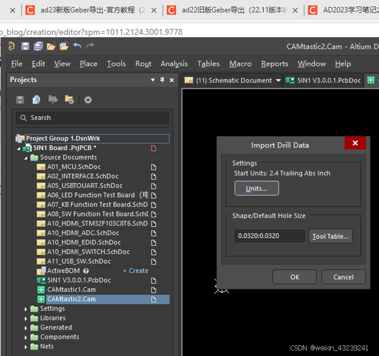Open the Help menu
Image resolution: width=379 pixels, height=356 pixels.
click(x=343, y=64)
